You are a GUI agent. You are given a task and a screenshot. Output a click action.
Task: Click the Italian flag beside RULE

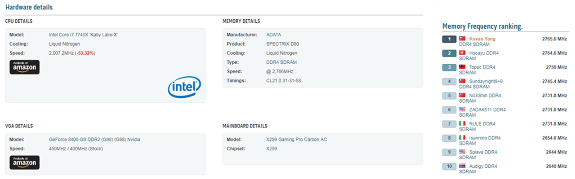click(462, 123)
